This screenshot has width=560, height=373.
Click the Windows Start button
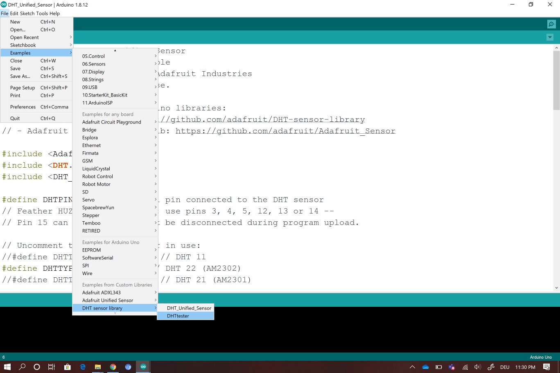7,367
